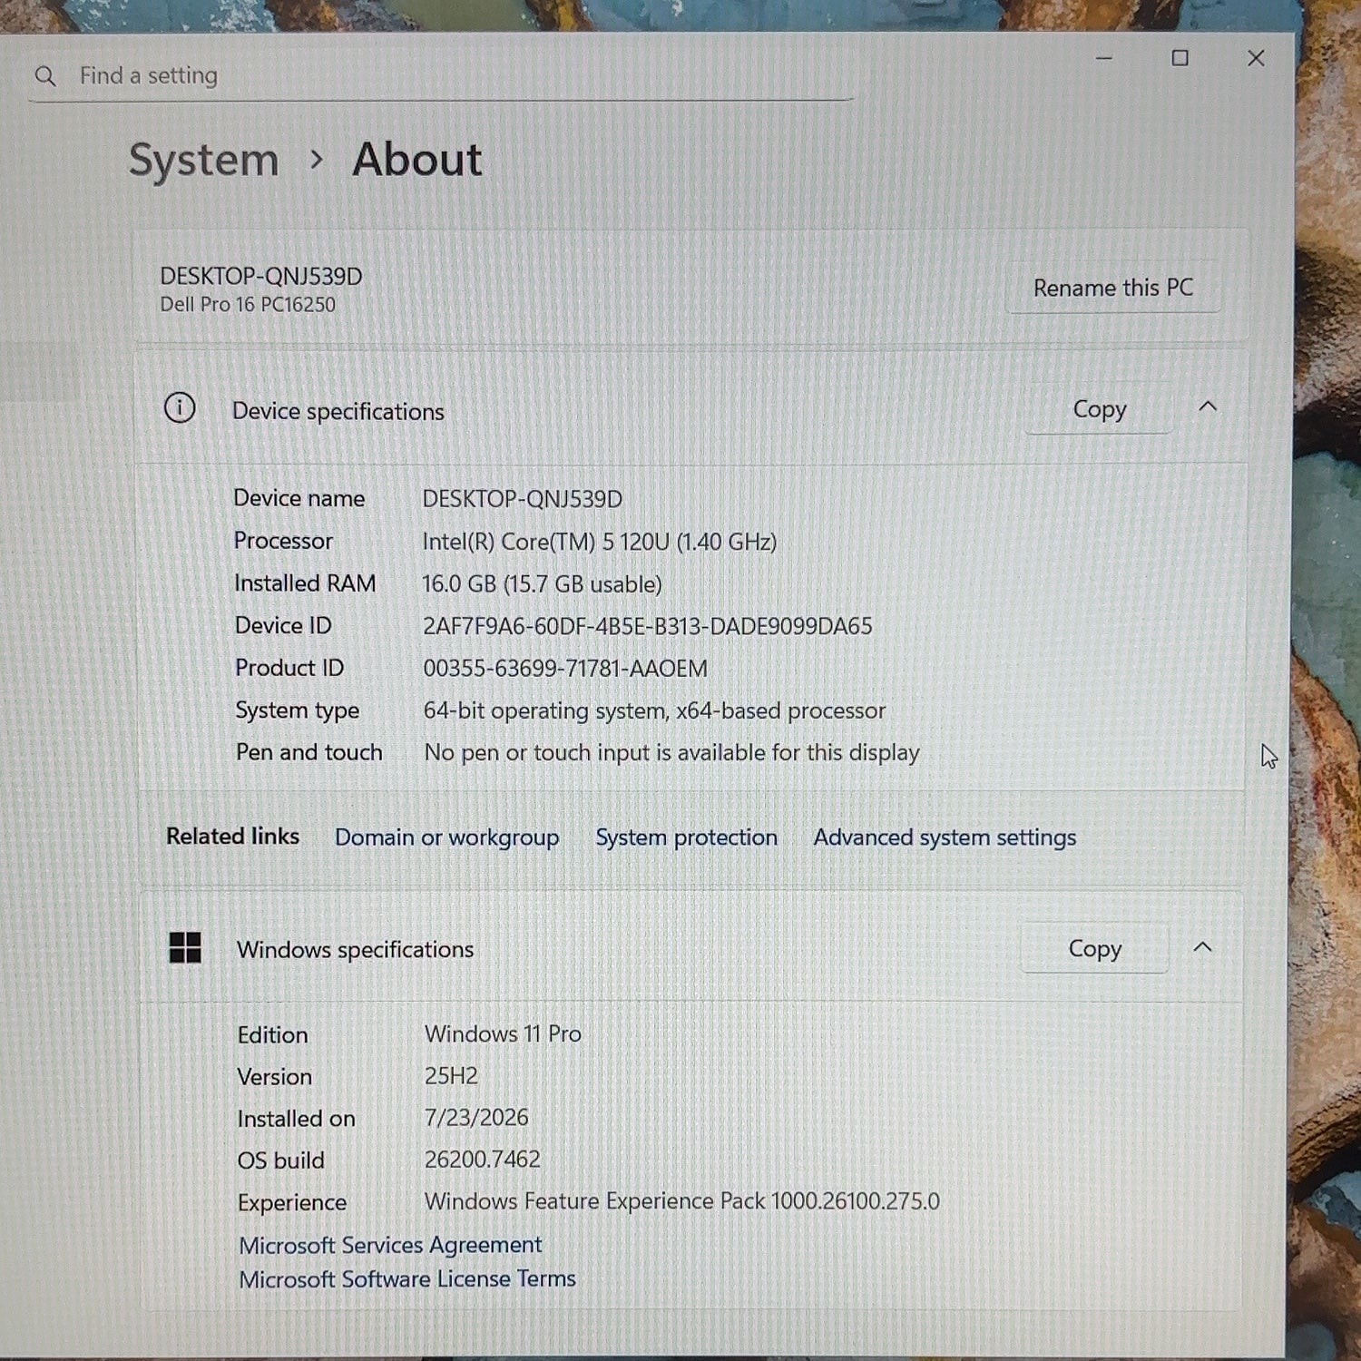Select the 64-bit operating system text
The height and width of the screenshot is (1361, 1361).
click(x=654, y=710)
